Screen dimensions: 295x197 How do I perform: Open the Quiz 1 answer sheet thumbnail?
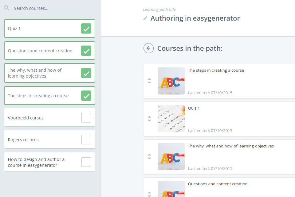(171, 119)
